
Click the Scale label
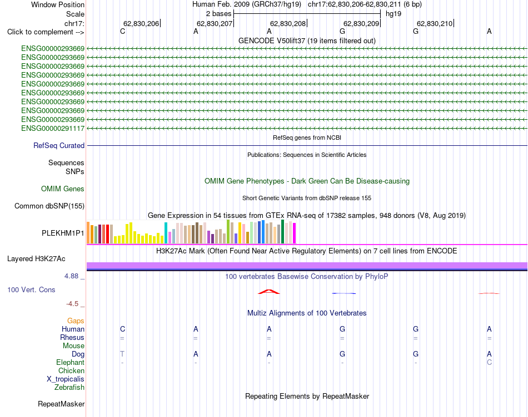[x=75, y=14]
